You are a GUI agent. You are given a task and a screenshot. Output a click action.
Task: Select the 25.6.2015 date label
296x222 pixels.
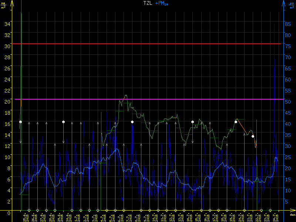(x=25, y=217)
